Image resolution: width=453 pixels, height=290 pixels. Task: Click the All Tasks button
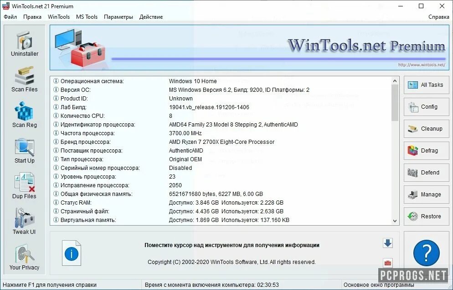click(426, 85)
